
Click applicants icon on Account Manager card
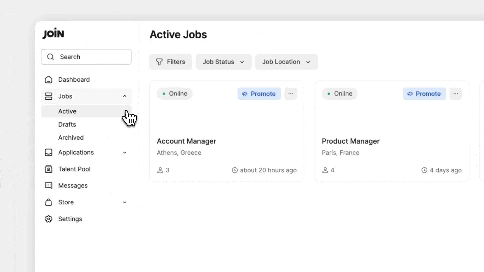160,170
